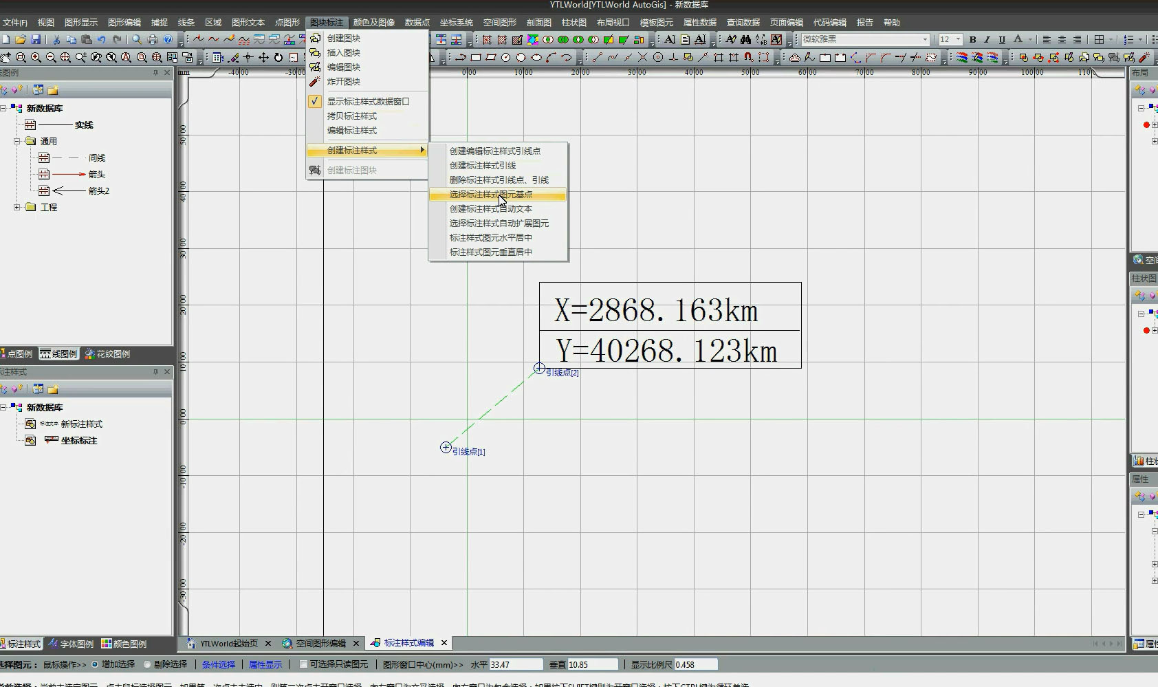Open the font color dropdown arrow
The image size is (1158, 687).
pos(1030,39)
